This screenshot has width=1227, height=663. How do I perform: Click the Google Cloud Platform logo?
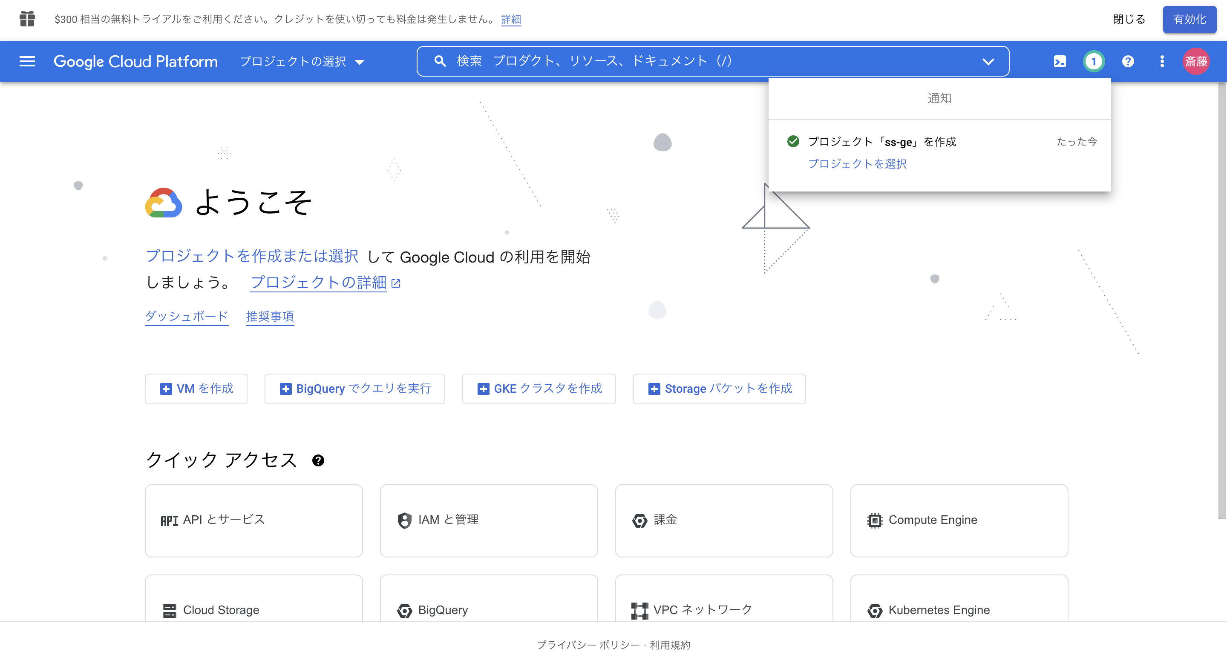(136, 61)
